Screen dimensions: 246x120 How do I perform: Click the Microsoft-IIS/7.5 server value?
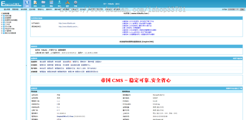pyautogui.click(x=159, y=95)
